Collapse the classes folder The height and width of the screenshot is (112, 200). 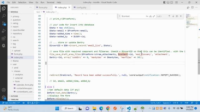(x=17, y=71)
